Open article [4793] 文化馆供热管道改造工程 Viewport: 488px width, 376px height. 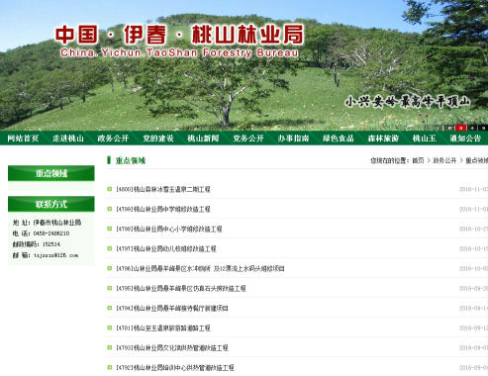point(172,347)
